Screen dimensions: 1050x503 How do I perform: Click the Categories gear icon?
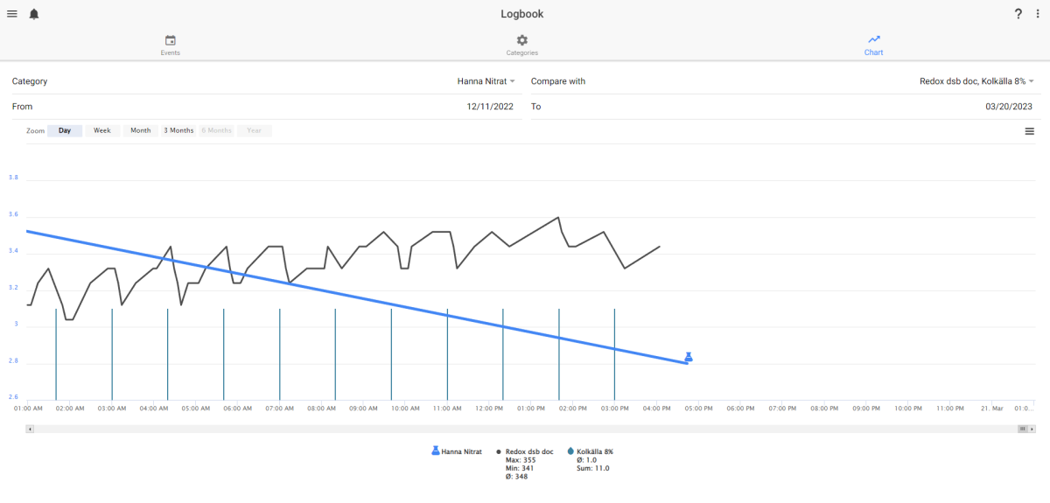coord(522,40)
